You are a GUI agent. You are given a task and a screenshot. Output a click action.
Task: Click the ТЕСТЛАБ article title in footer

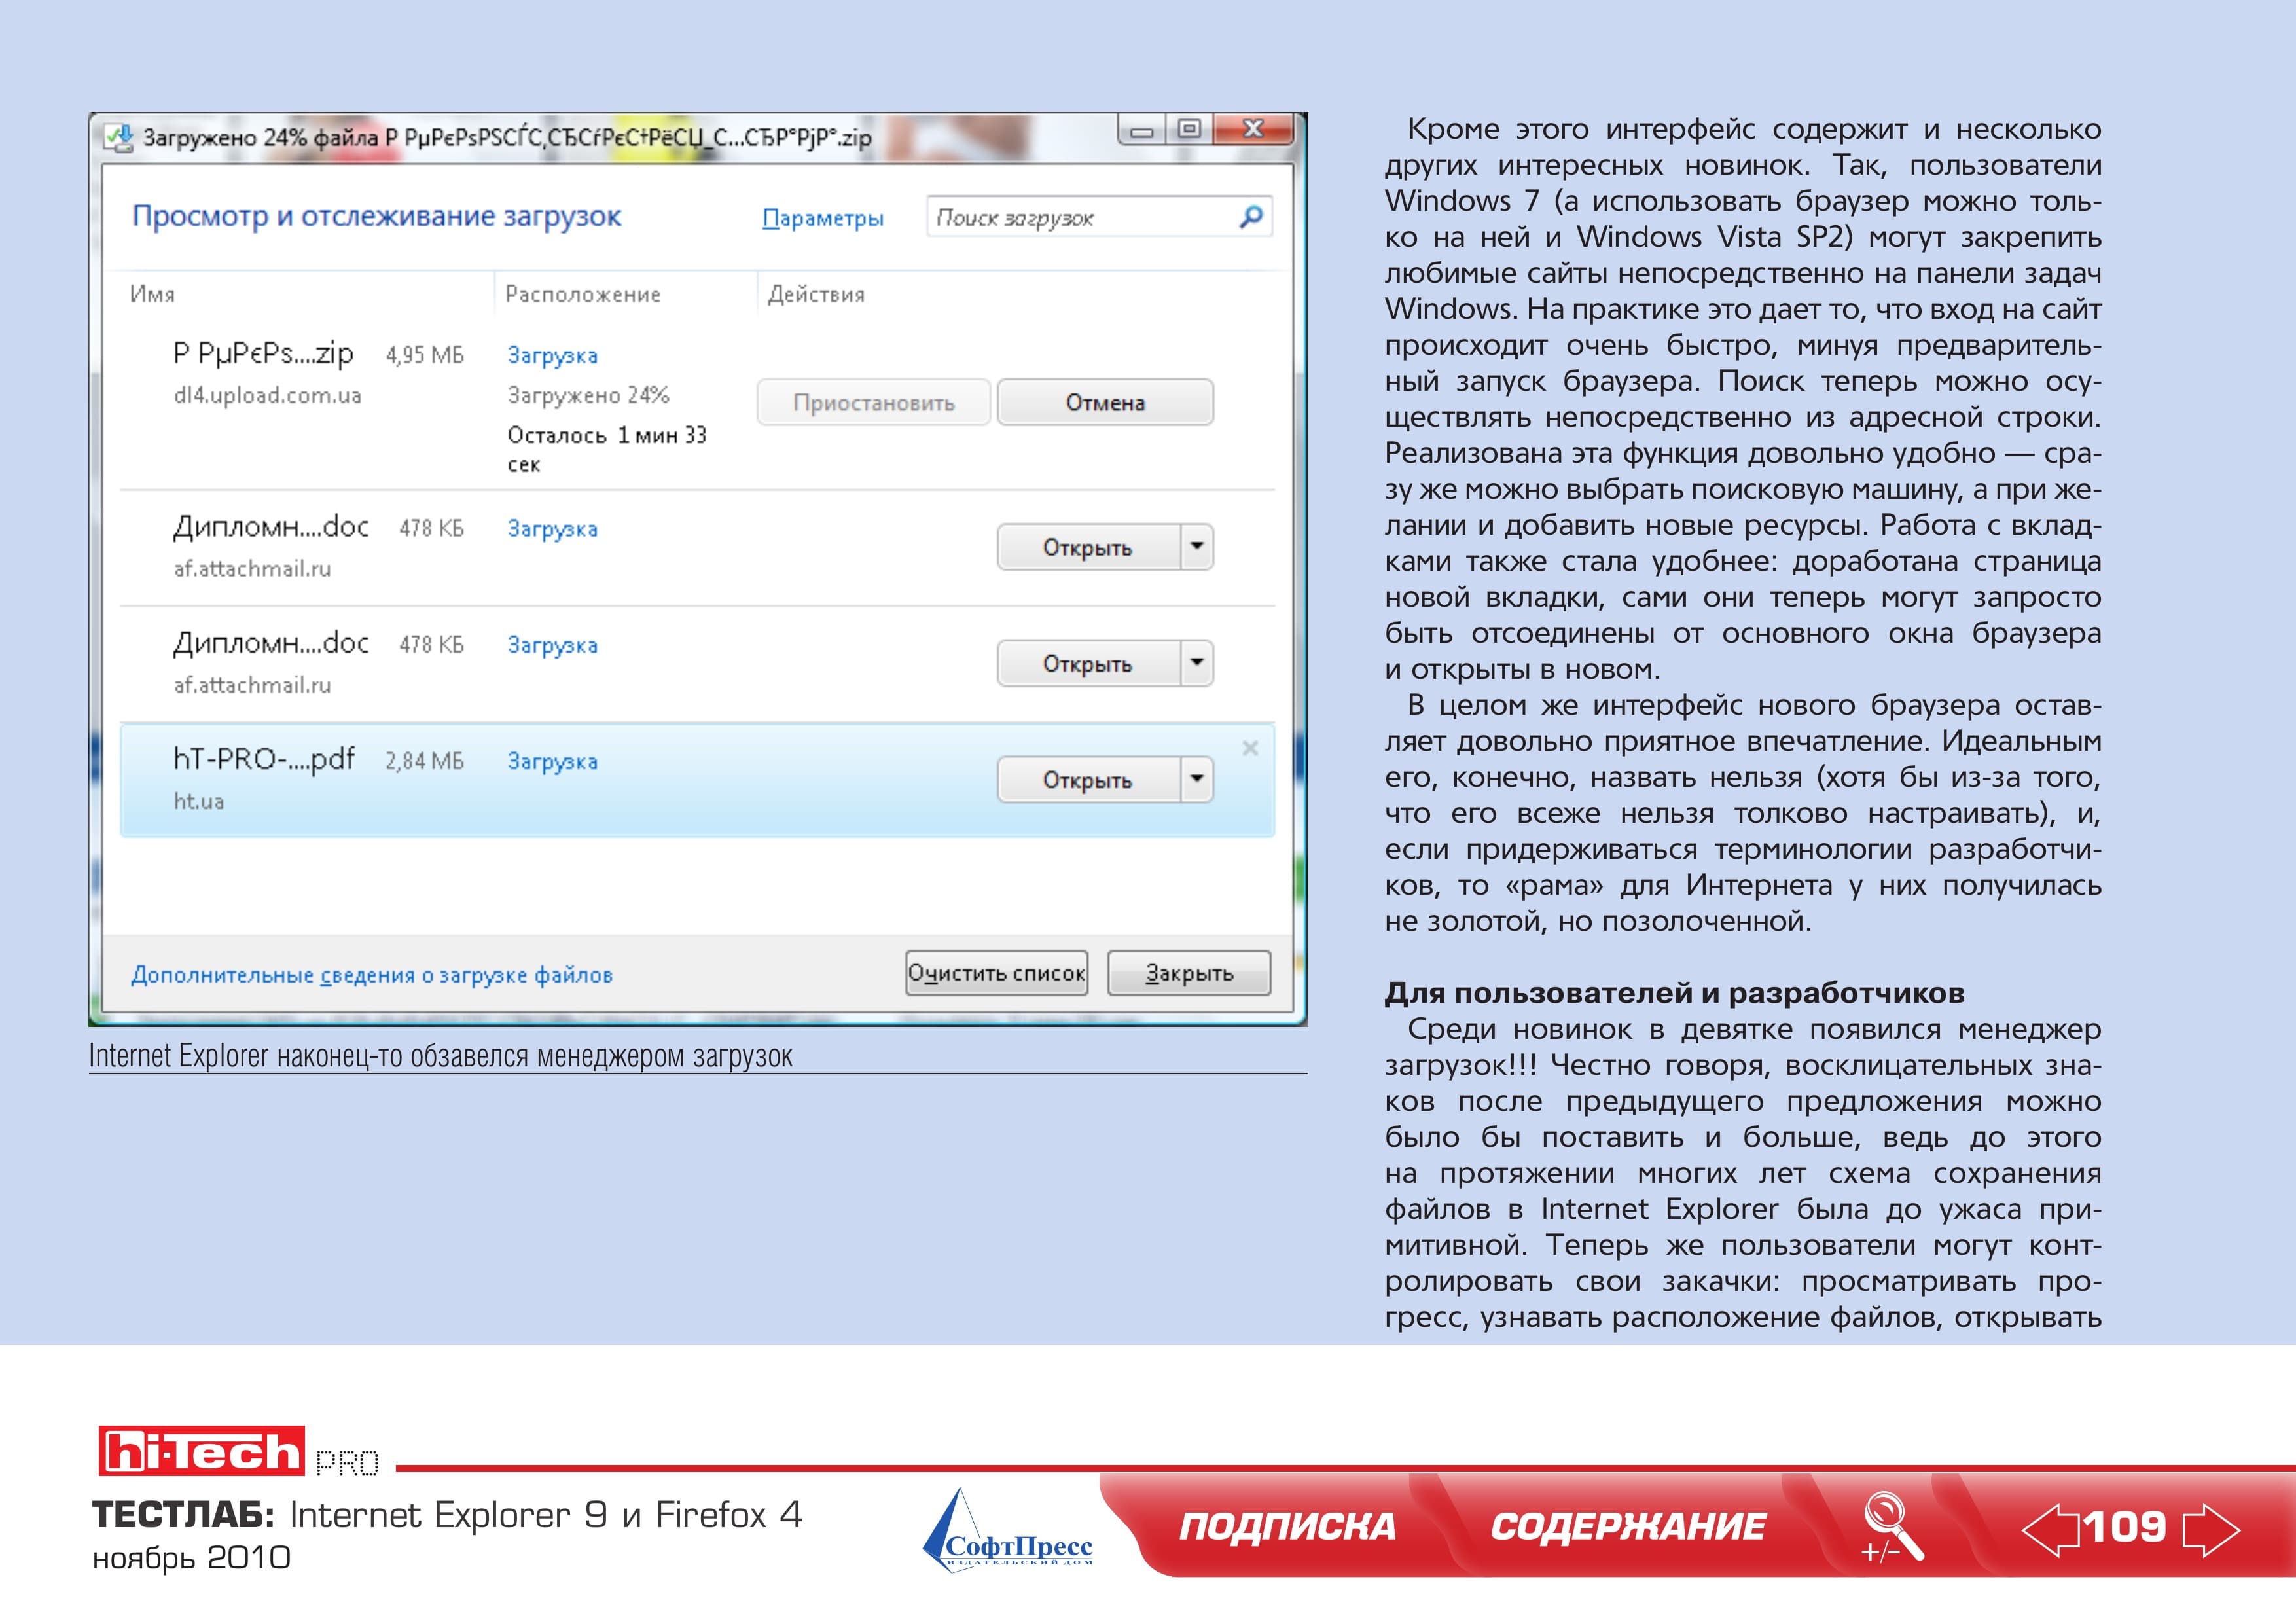[447, 1515]
